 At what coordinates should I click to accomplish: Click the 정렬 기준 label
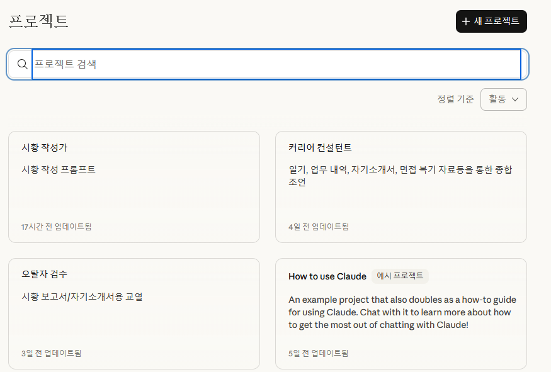coord(455,99)
